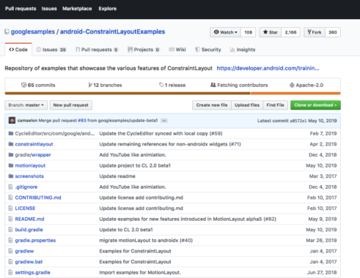Click Create new file button
Viewport: 360px width, 278px height.
212,105
